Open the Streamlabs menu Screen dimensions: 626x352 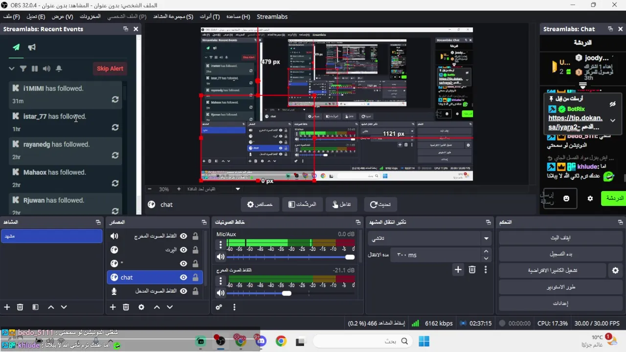[272, 17]
